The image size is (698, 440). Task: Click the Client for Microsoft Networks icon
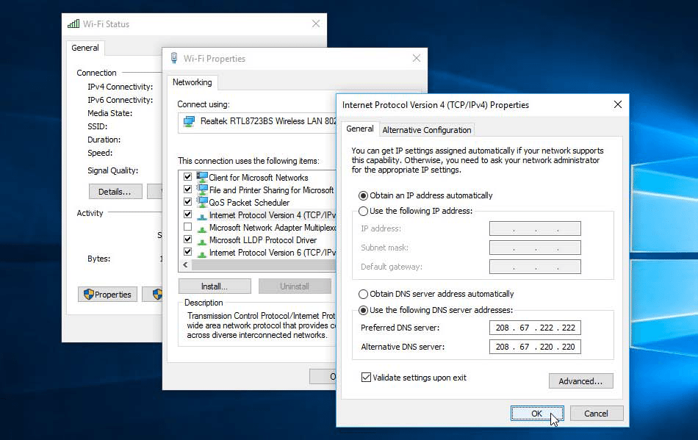click(x=202, y=177)
